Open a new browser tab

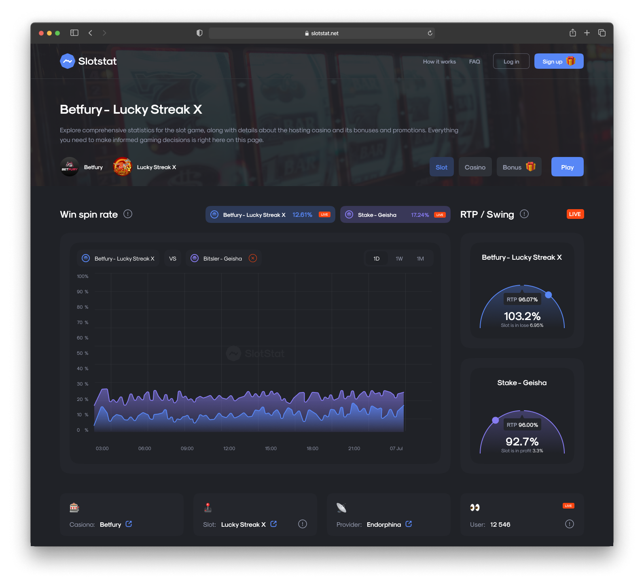[587, 33]
